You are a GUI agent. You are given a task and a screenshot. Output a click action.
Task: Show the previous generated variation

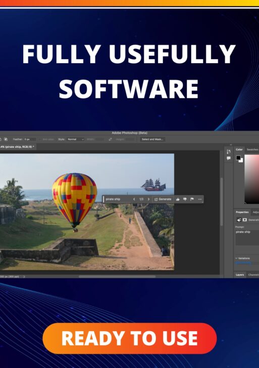134,199
